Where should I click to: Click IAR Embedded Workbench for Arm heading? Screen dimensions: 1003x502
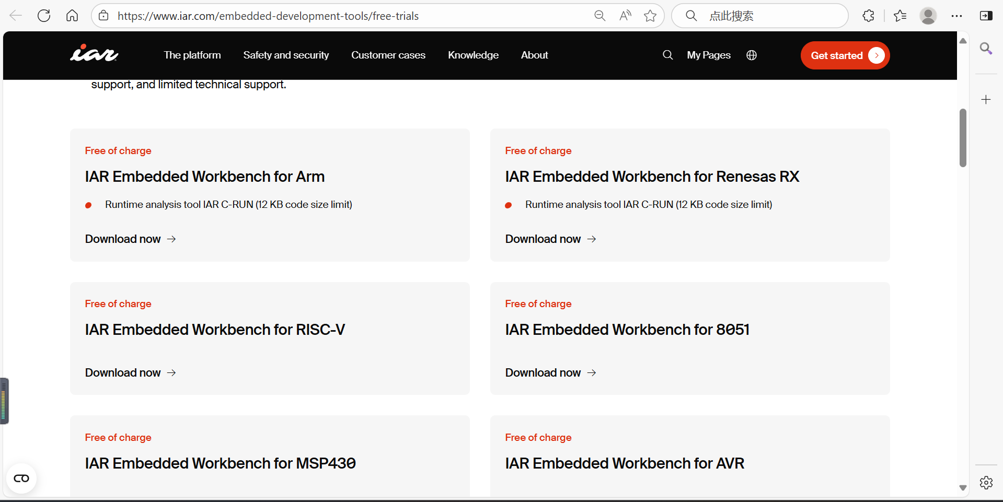[x=205, y=177]
